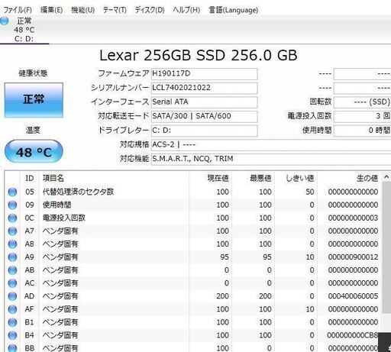The height and width of the screenshot is (352, 391).
Task: Click the attribute list vertical scrollbar thumb
Action: coord(386,248)
